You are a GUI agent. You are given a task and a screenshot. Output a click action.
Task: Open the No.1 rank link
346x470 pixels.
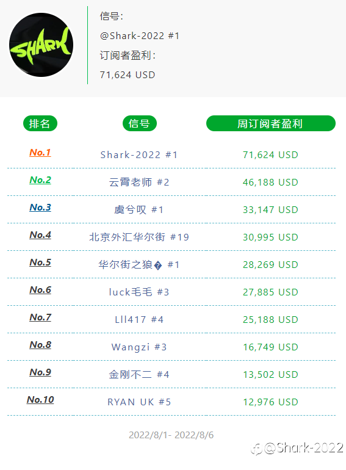pyautogui.click(x=40, y=152)
